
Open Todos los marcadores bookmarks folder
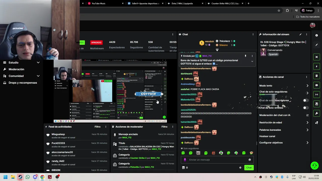click(308, 17)
